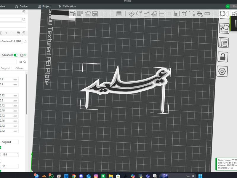Click the plate lock icon
237x178 pixels.
tap(223, 57)
